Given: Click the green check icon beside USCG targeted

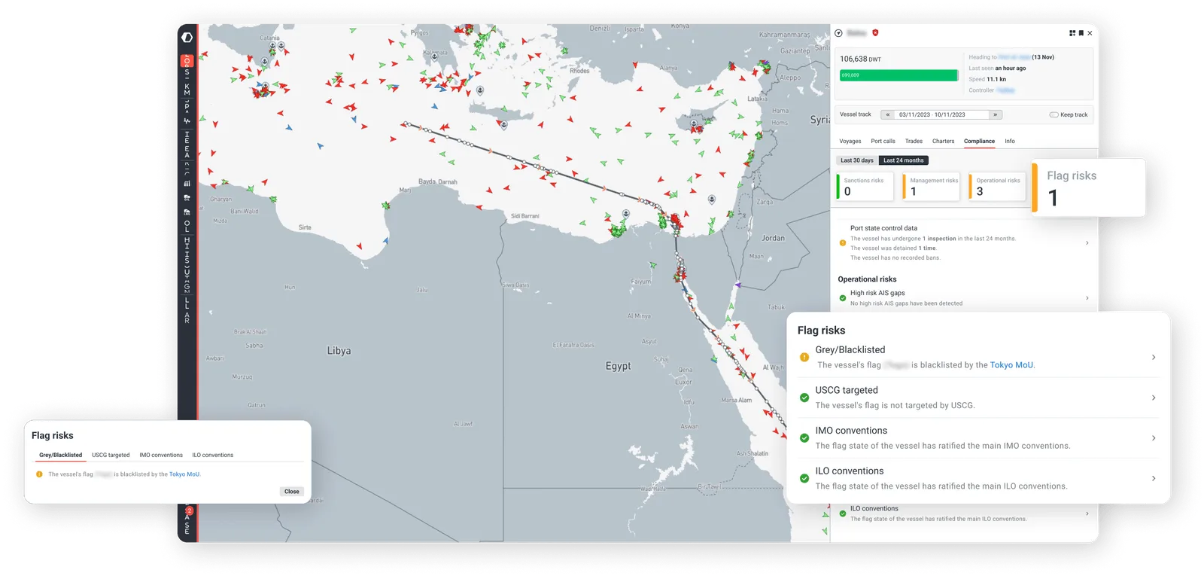Looking at the screenshot, I should click(x=804, y=398).
